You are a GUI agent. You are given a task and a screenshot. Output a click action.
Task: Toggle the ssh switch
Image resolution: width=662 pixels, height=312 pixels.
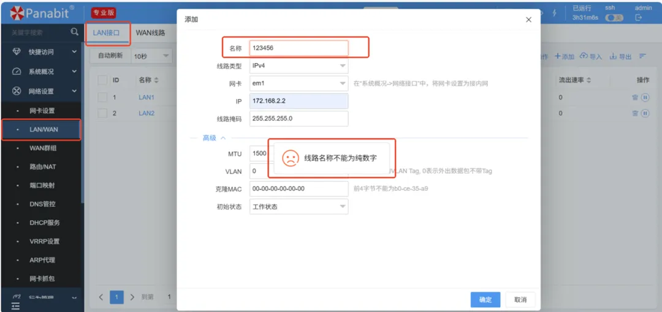[614, 18]
